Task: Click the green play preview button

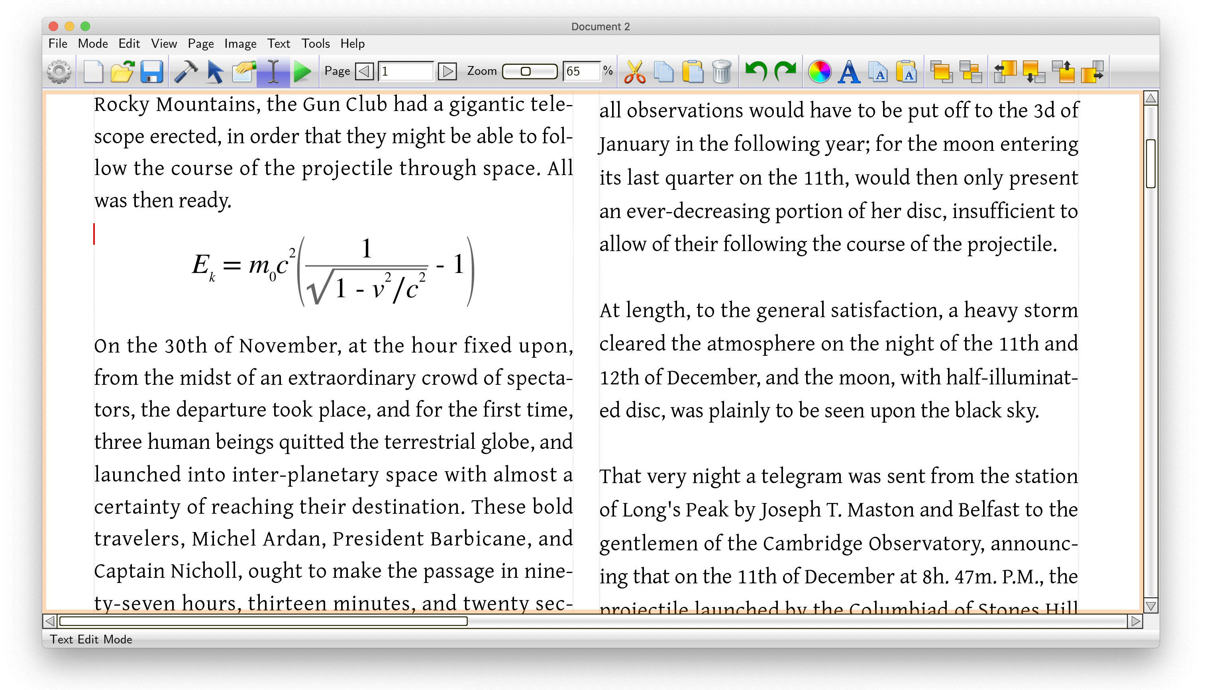Action: tap(302, 72)
